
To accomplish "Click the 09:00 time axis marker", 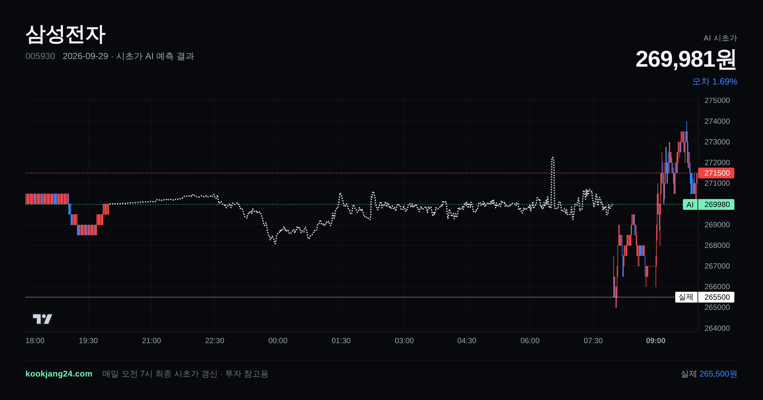I will (656, 341).
